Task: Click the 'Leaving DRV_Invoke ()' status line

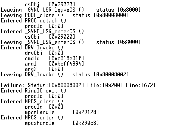Action: (x=65, y=75)
